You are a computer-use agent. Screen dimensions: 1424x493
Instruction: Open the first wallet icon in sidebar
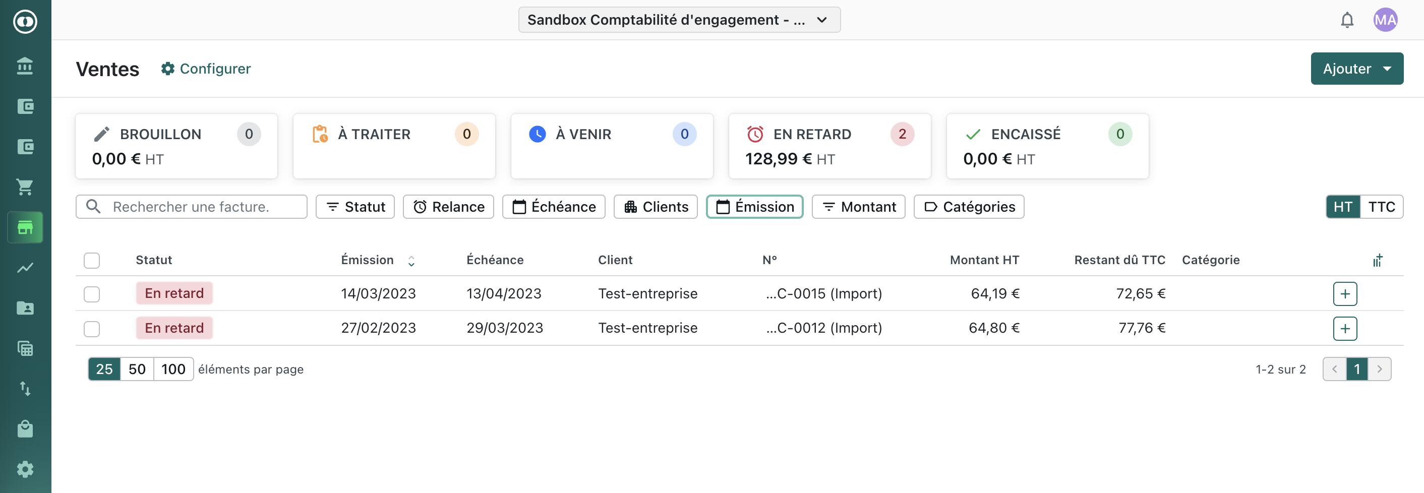click(x=25, y=106)
